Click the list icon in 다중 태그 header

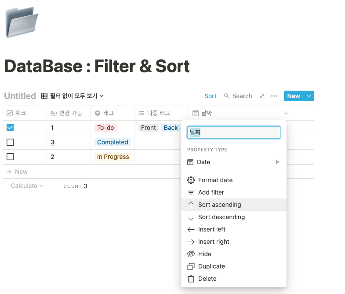pos(142,113)
